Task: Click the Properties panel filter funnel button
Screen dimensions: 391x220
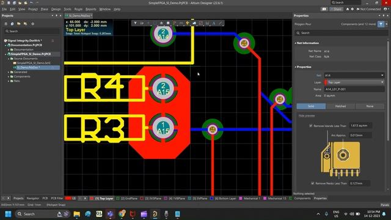Action: (x=381, y=24)
